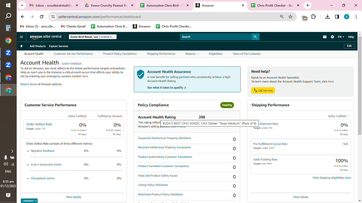Image resolution: width=362 pixels, height=203 pixels.
Task: Open the taskbar Chrome with the V profile badge
Action: coord(8,77)
